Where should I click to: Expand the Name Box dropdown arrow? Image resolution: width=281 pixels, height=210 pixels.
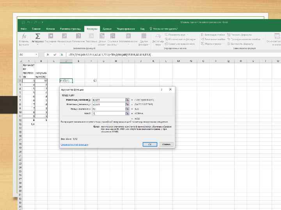tap(36, 55)
